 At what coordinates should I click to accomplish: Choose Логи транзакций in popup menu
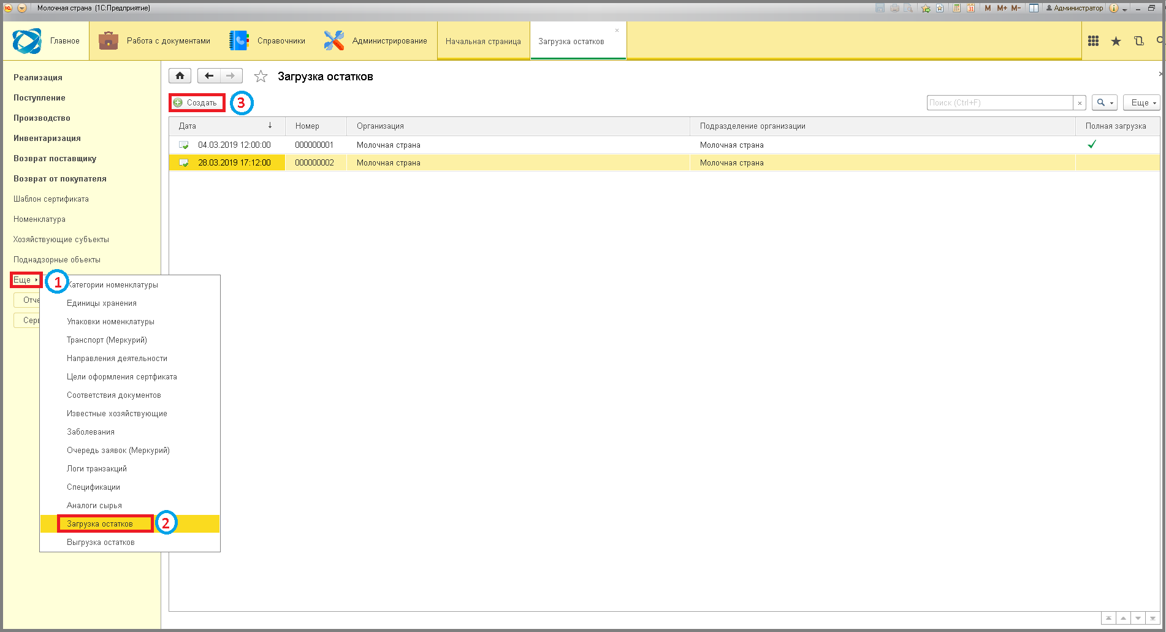pyautogui.click(x=97, y=469)
